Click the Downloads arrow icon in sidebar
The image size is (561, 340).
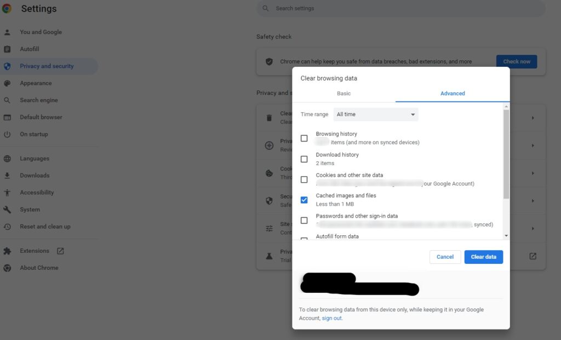tap(7, 175)
